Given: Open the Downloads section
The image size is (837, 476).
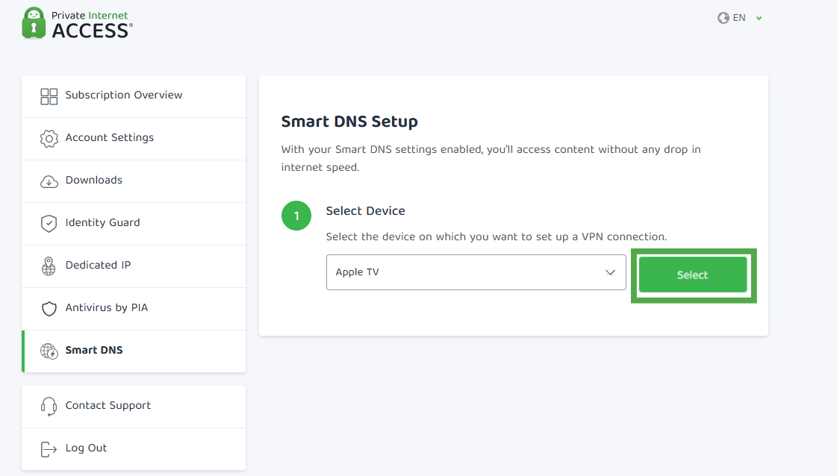Looking at the screenshot, I should (x=134, y=181).
